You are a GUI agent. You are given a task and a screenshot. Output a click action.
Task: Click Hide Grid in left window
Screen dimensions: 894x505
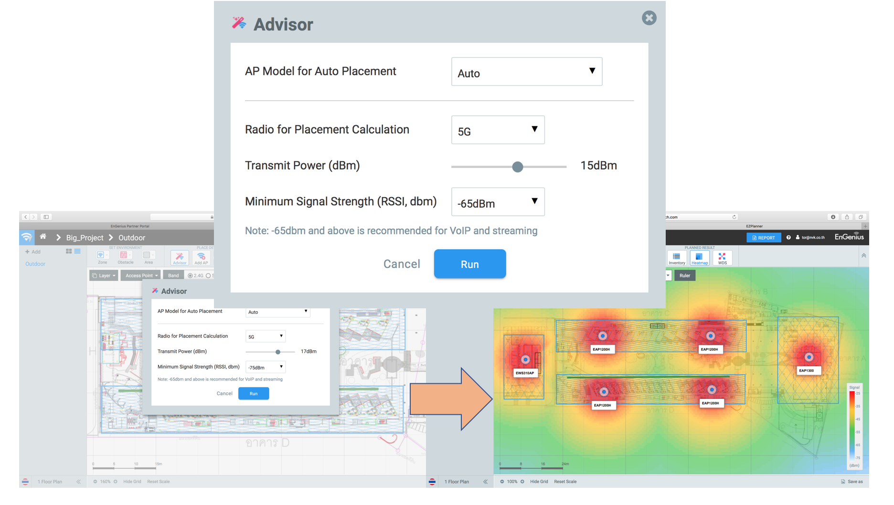tap(132, 482)
